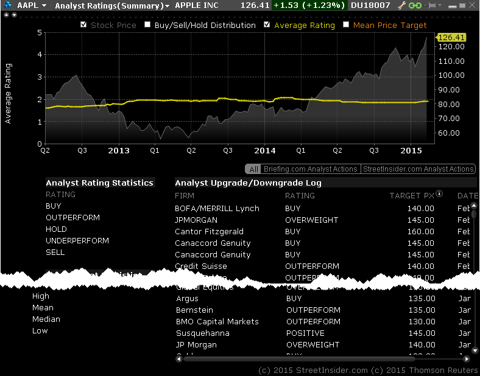The height and width of the screenshot is (376, 480).
Task: Click the 160.00 target price
Action: (x=421, y=232)
